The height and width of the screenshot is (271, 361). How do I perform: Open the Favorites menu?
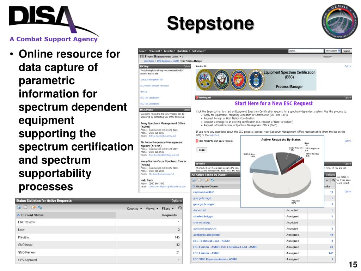[x=170, y=51]
